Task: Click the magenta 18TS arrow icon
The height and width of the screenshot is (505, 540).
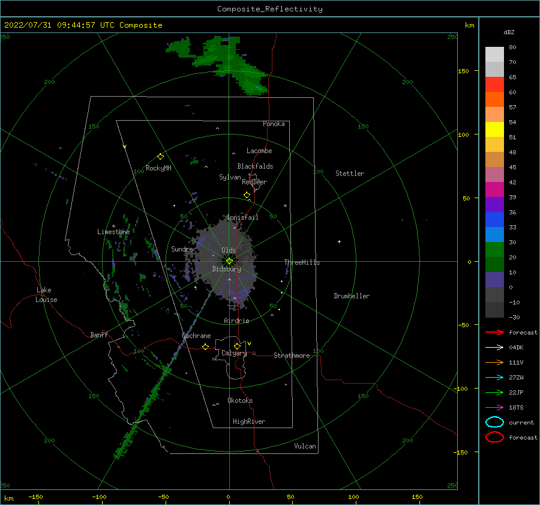Action: (x=494, y=408)
